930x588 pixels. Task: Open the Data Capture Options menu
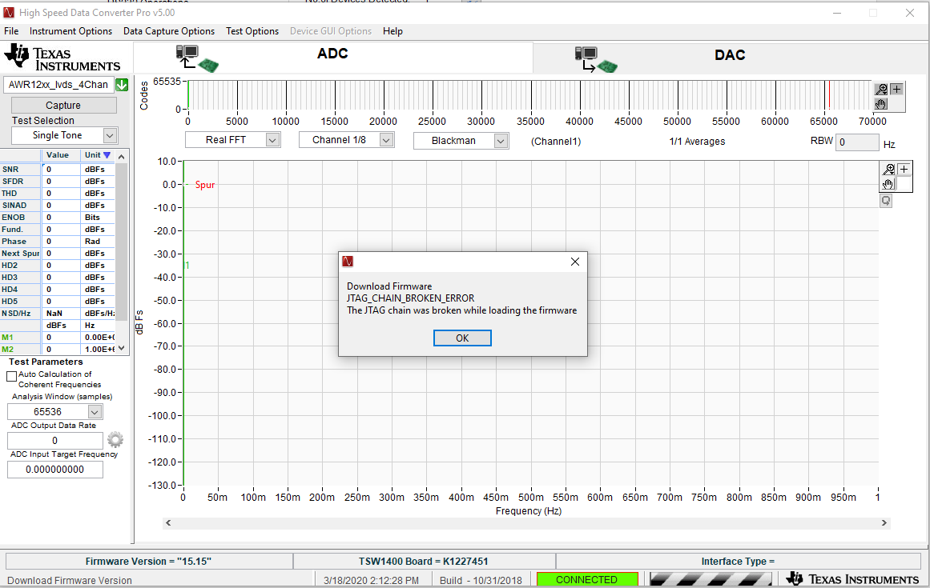[168, 31]
